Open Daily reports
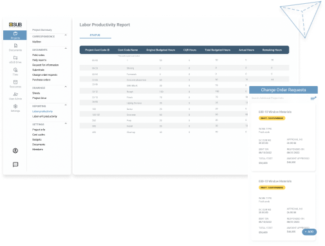 coord(39,60)
